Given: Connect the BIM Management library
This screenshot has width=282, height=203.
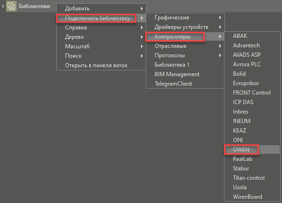Looking at the screenshot, I should [x=185, y=74].
